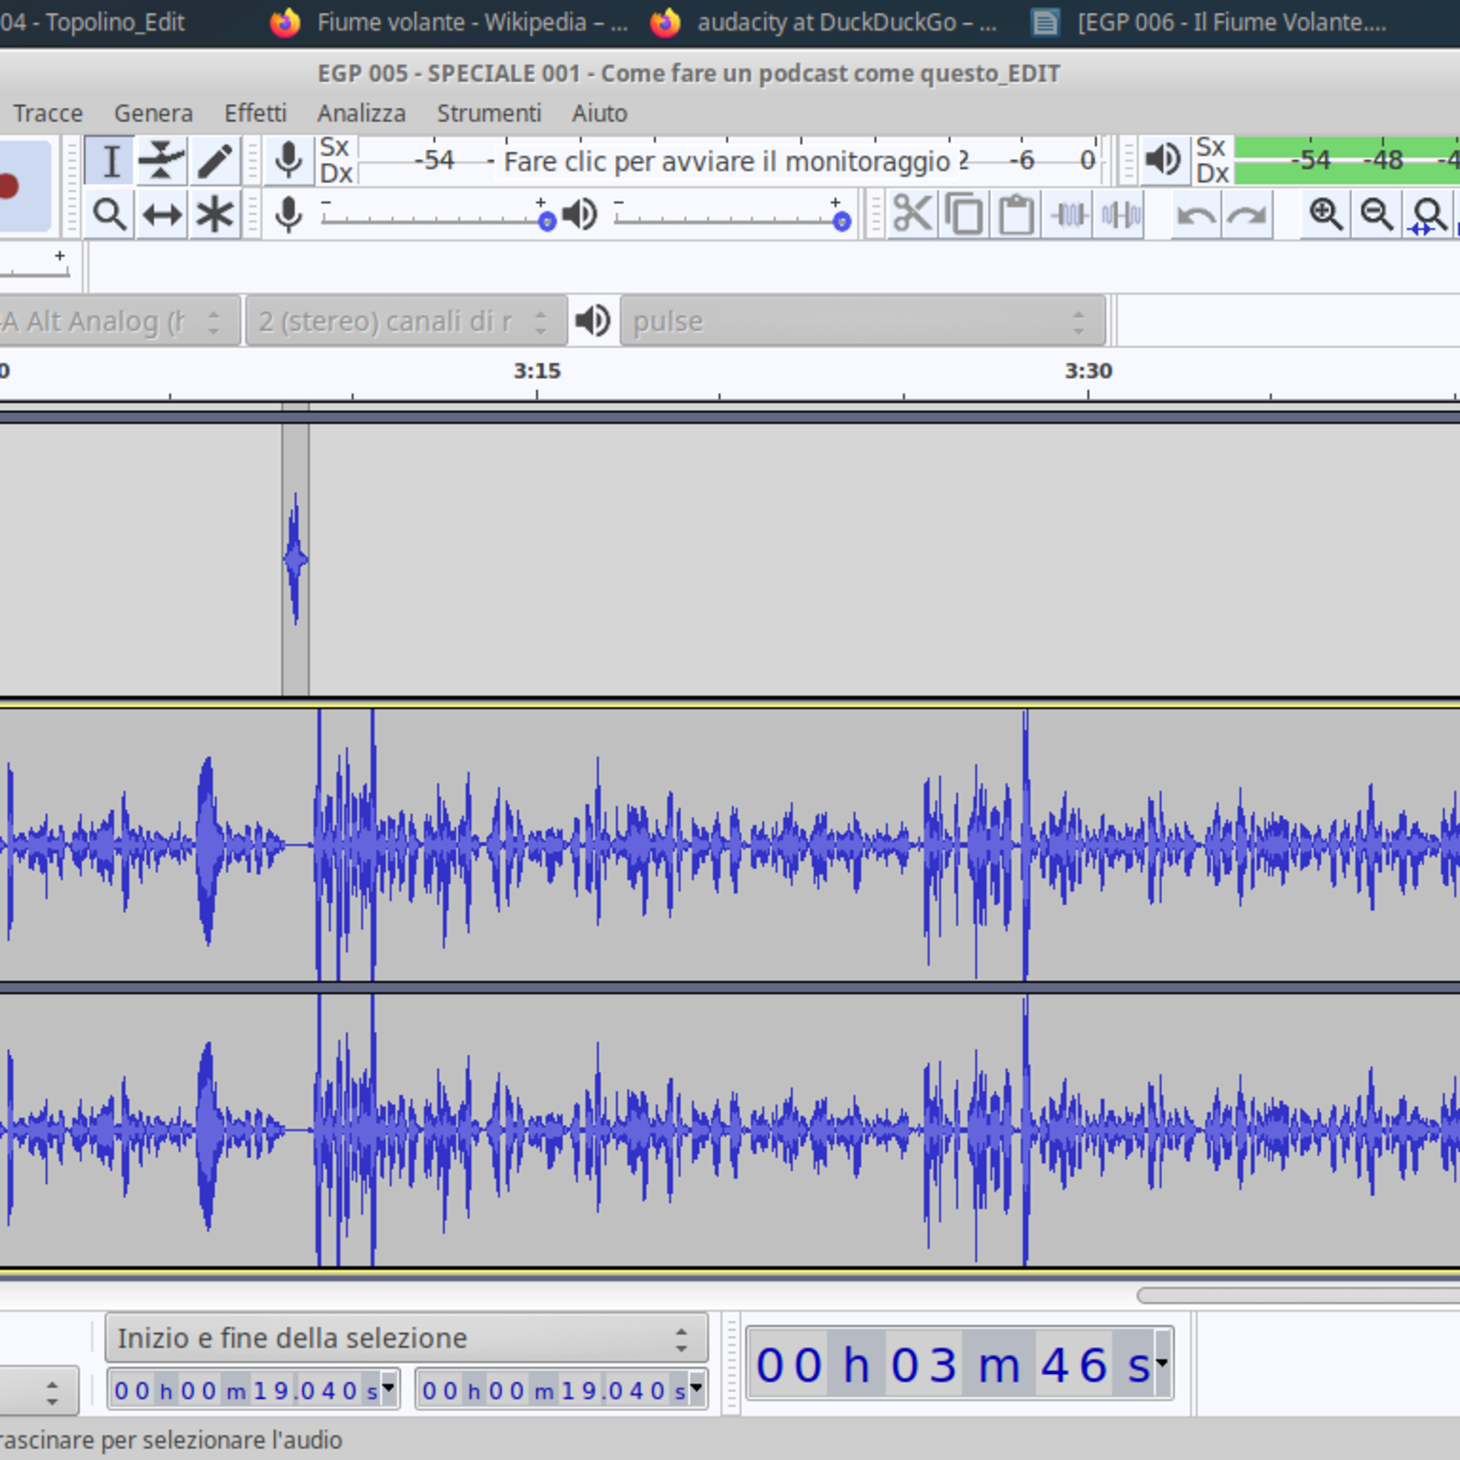Select the Time Shift tool
The width and height of the screenshot is (1460, 1460).
tap(162, 215)
